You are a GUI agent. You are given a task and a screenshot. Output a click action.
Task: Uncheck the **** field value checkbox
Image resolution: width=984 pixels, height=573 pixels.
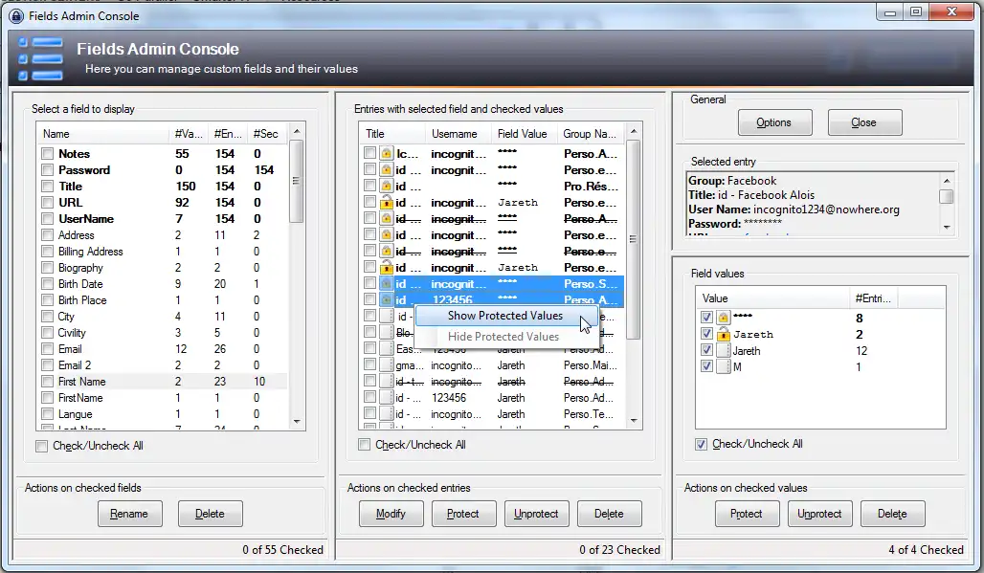coord(706,318)
